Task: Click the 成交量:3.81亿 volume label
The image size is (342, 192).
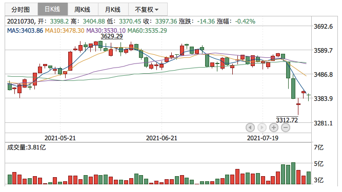Action: (26, 147)
